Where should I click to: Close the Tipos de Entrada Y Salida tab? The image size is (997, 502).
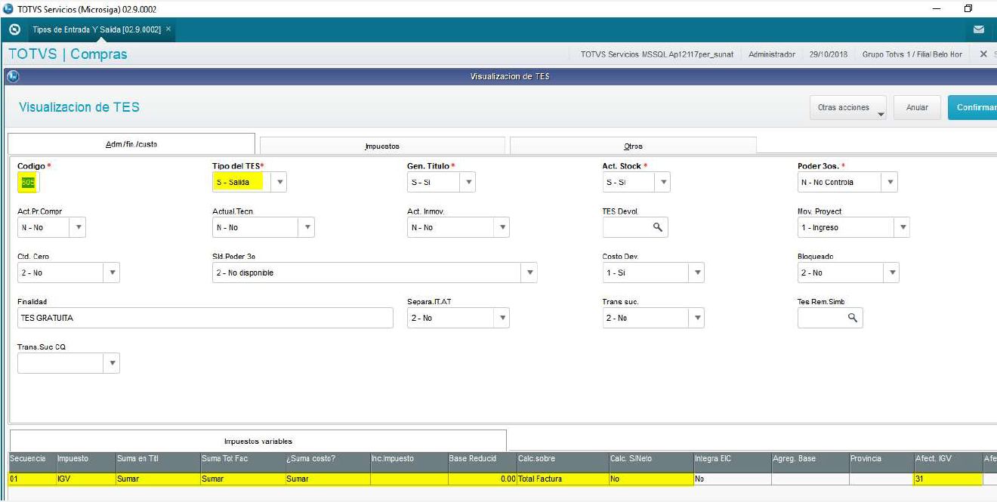(x=168, y=29)
